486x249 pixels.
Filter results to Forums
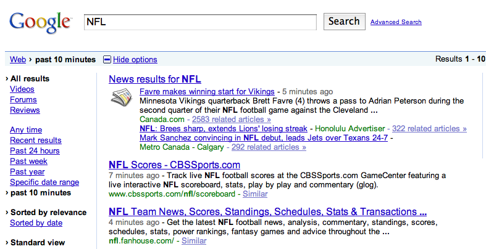[23, 100]
